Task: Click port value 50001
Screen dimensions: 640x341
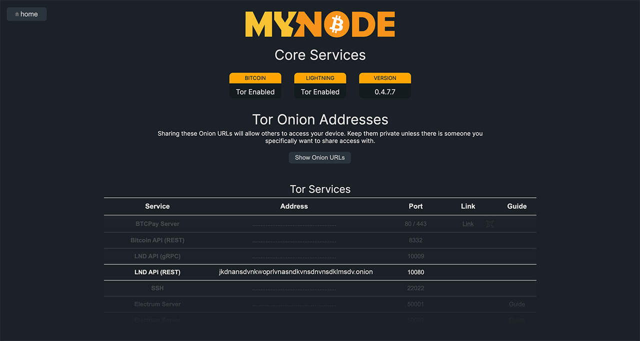Action: pos(415,304)
